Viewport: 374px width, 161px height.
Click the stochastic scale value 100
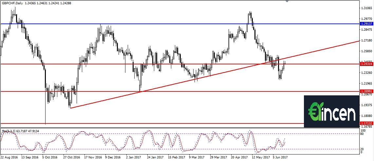point(363,131)
